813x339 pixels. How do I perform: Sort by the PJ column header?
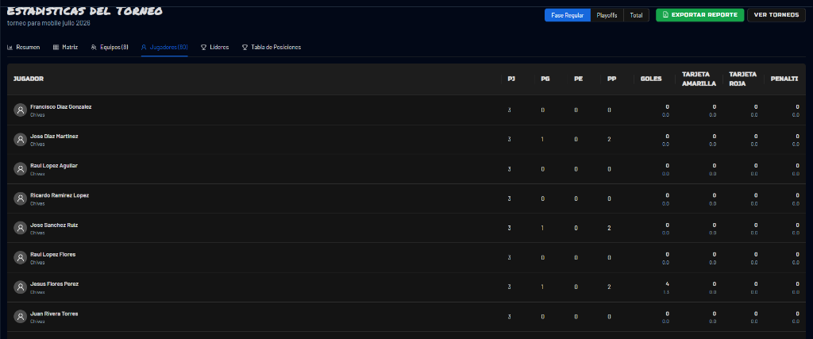511,79
